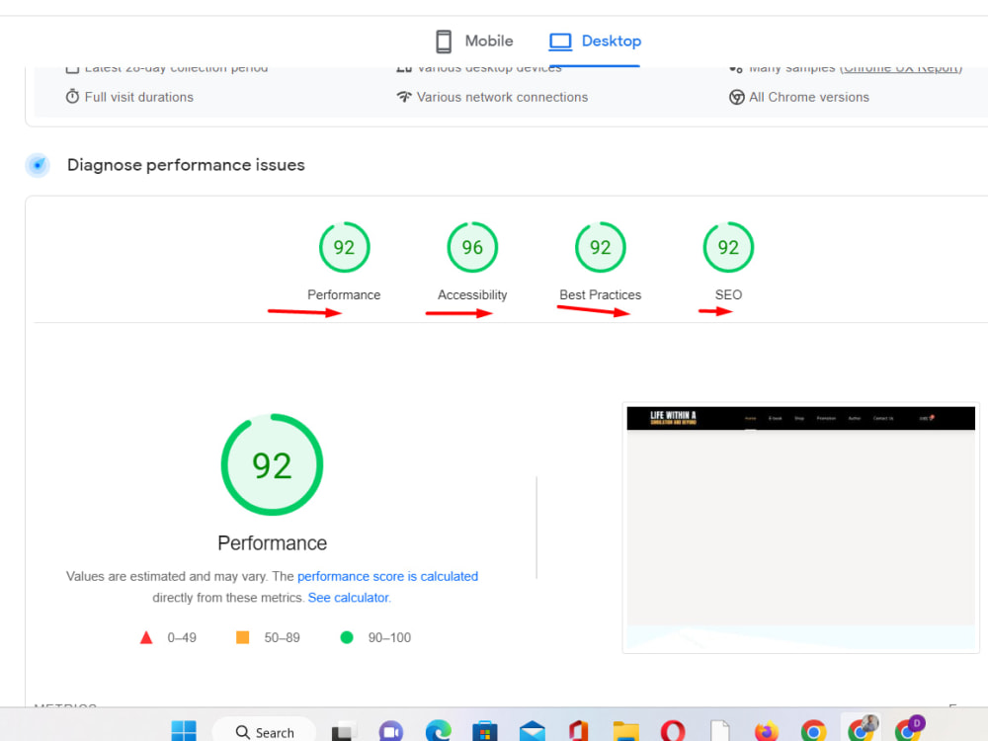Click the red triangle 0–49 legend icon

point(146,637)
